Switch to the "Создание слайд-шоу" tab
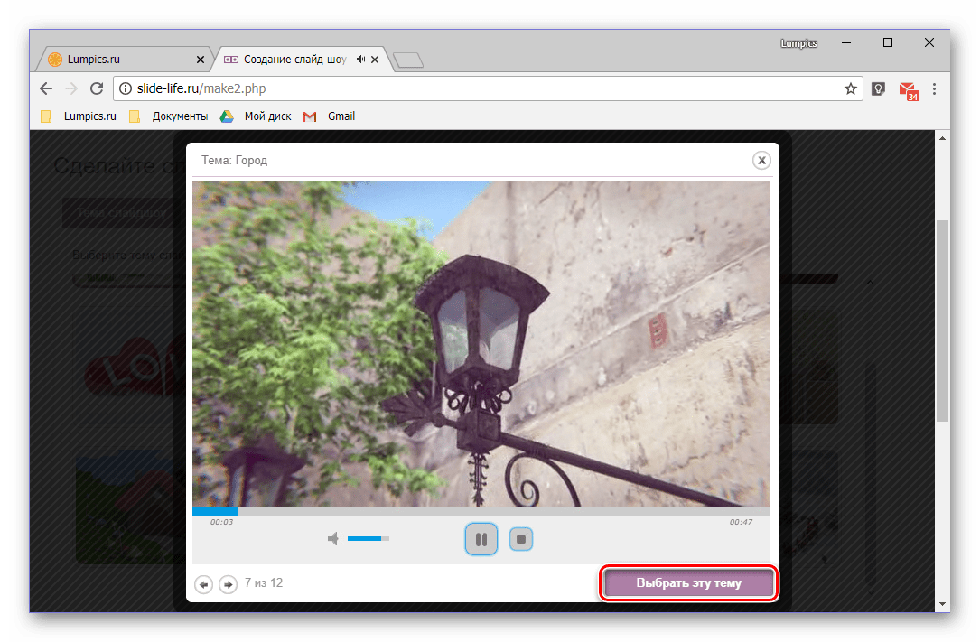The image size is (980, 642). [x=300, y=60]
